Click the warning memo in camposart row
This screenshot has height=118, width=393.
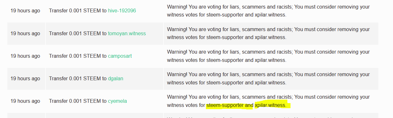pyautogui.click(x=269, y=56)
